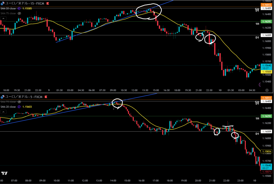Click the TradingView logo in the bottom-left corner
Viewport: 274px width, 184px height.
(4, 173)
